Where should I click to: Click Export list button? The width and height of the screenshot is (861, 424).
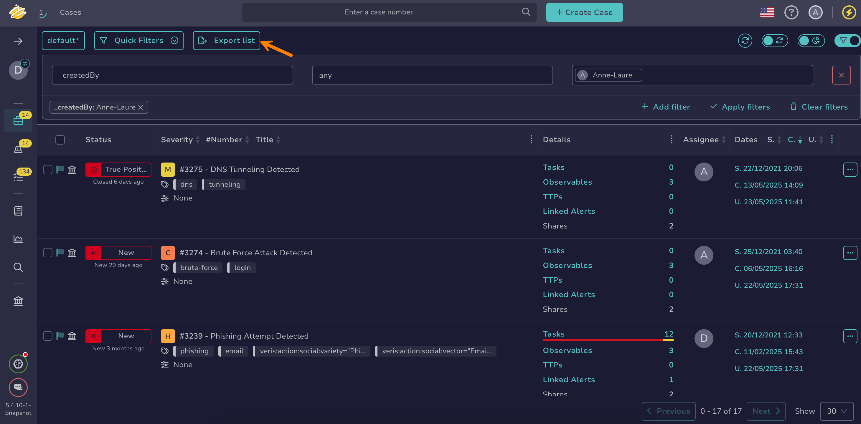click(226, 40)
